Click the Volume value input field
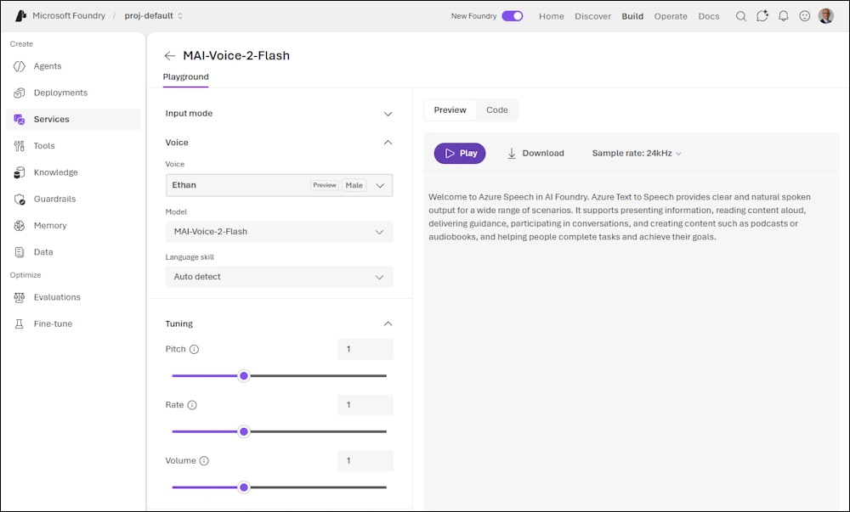This screenshot has width=850, height=512. tap(365, 460)
